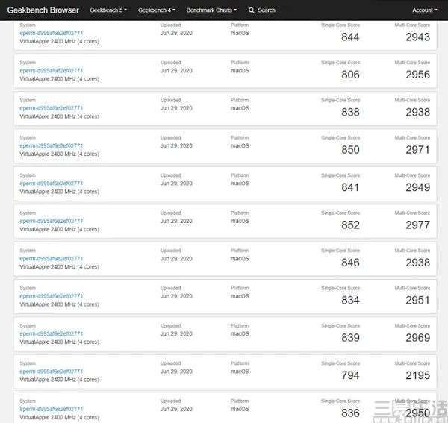Open the Benchmark Charts dropdown
The width and height of the screenshot is (448, 423).
click(211, 10)
